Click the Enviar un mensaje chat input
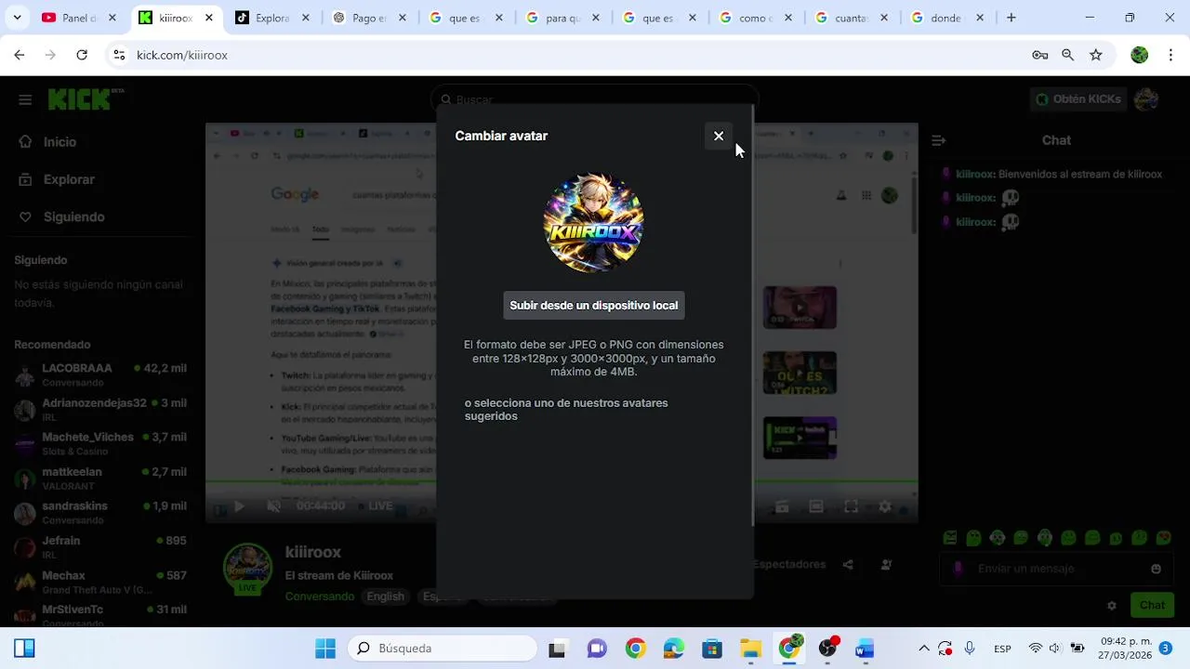Screen dimensions: 1190x669 click(1056, 569)
